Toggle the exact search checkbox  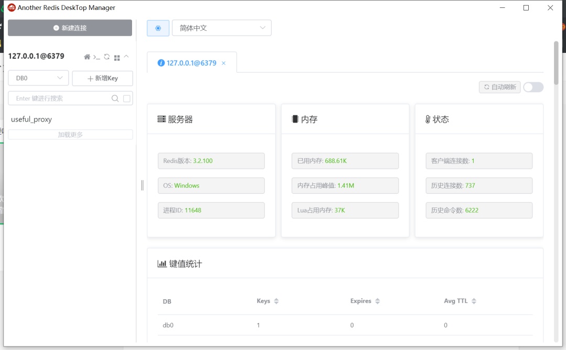(x=127, y=99)
